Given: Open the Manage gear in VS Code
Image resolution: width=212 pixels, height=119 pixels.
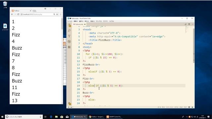Looking at the screenshot, I should pos(70,103).
